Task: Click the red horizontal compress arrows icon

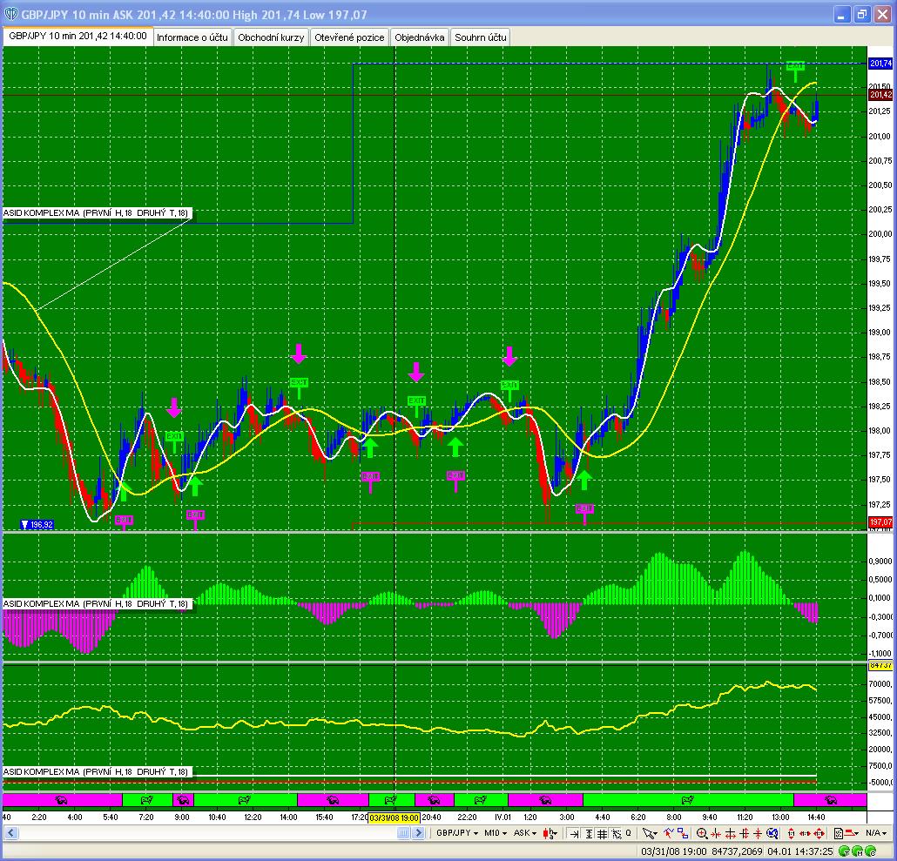Action: (x=716, y=833)
